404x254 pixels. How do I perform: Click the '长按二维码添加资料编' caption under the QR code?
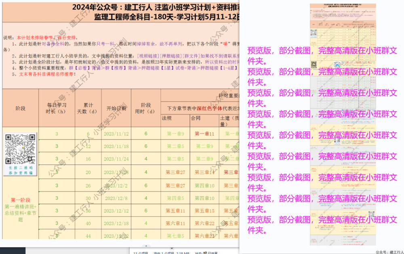[21, 170]
